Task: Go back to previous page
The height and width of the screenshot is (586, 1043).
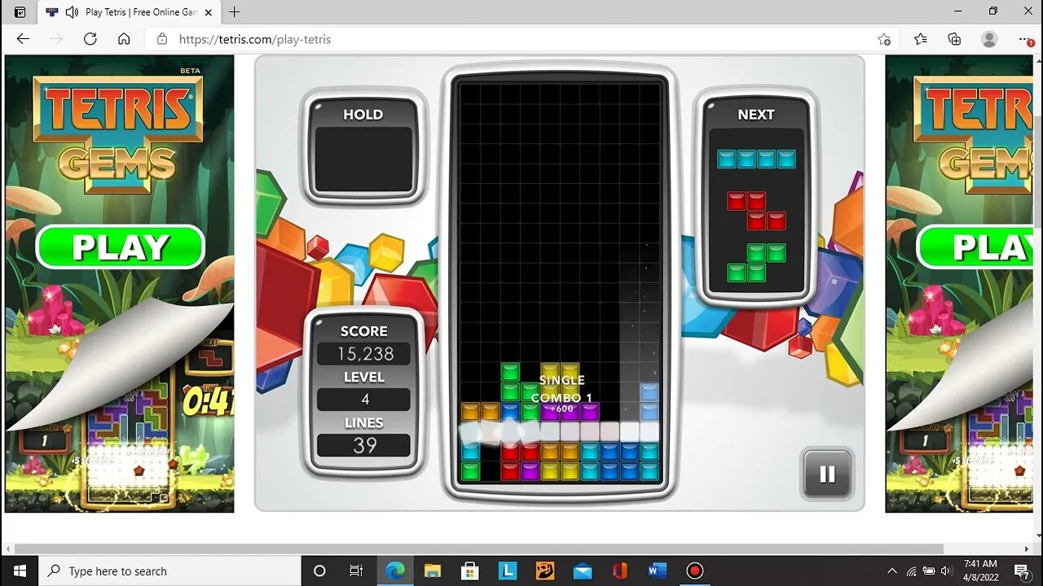Action: (x=23, y=39)
